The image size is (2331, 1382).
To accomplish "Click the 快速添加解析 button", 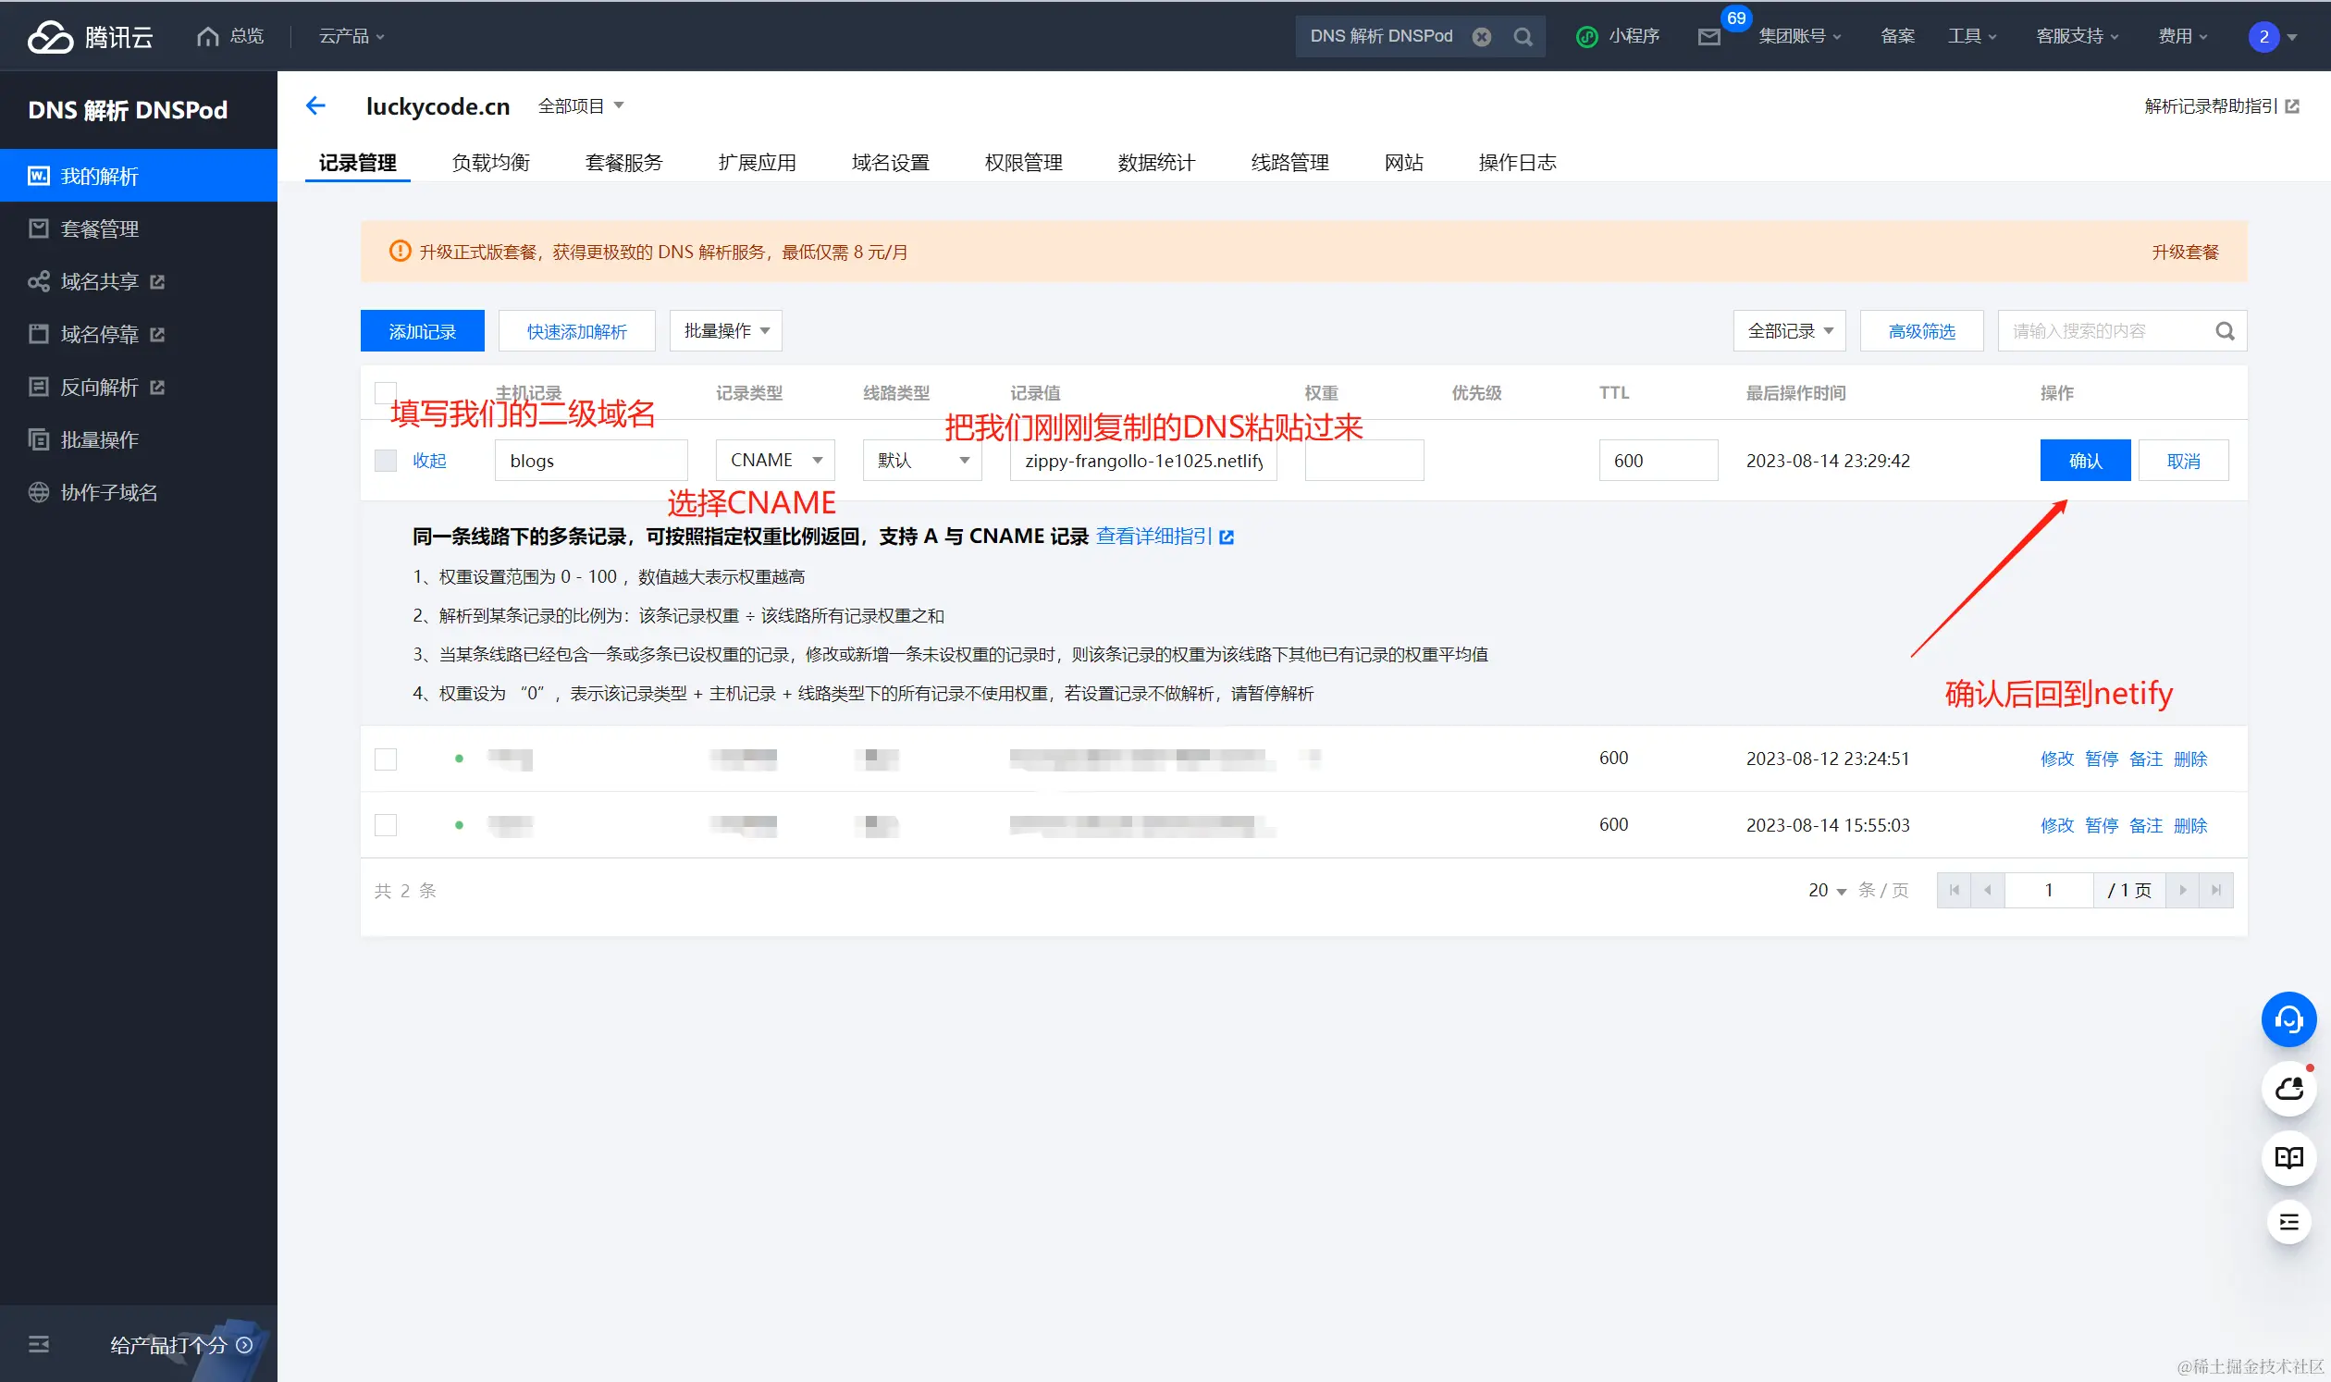I will coord(576,330).
